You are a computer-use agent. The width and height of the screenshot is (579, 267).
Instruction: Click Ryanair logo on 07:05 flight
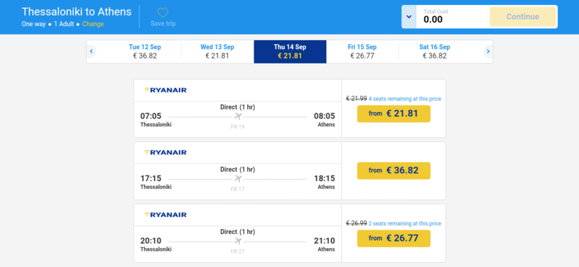coord(165,90)
